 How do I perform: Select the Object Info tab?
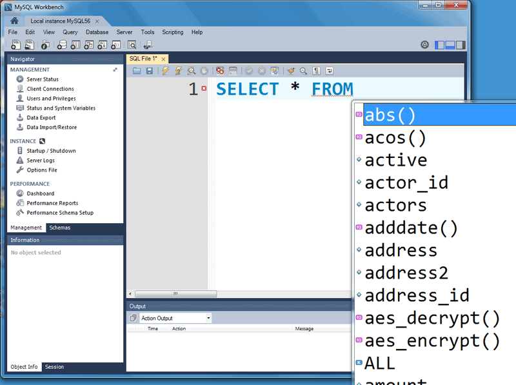pos(24,366)
